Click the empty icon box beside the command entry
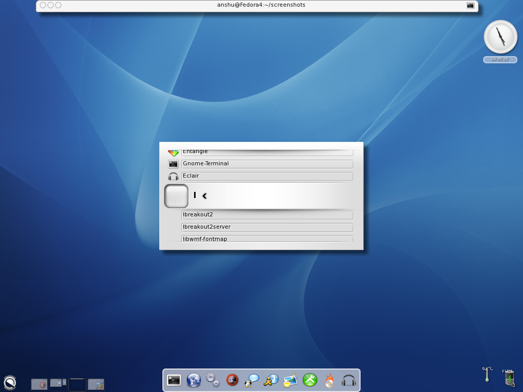 click(176, 196)
